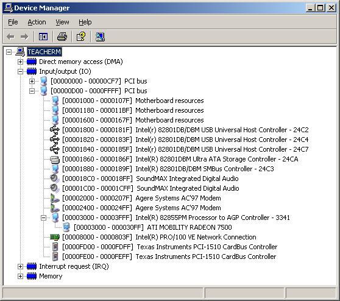Select the 82801DBM Ultra ATA Storage Controller row

pos(180,159)
